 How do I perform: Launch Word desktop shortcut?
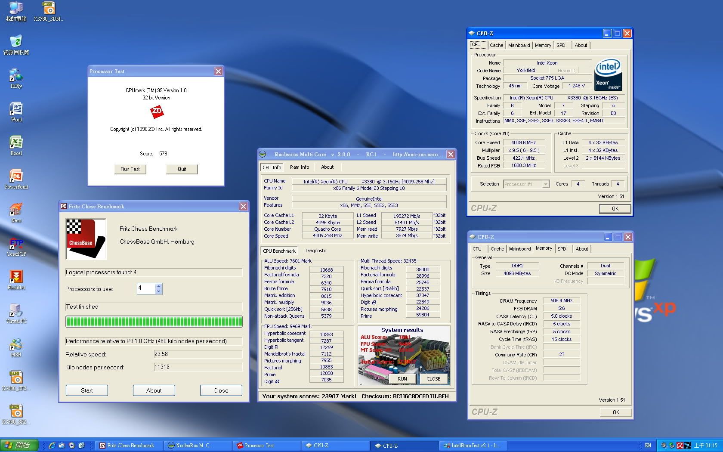16,112
